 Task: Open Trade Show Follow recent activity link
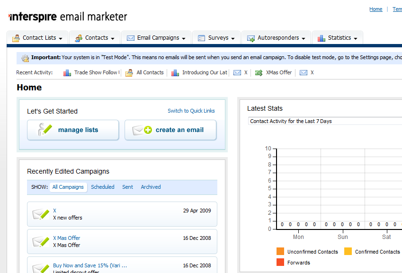[x=97, y=72]
